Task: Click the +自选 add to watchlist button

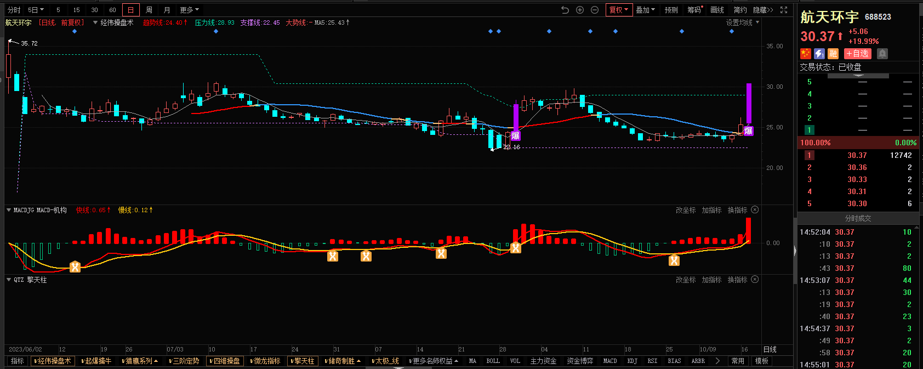Action: pos(857,53)
